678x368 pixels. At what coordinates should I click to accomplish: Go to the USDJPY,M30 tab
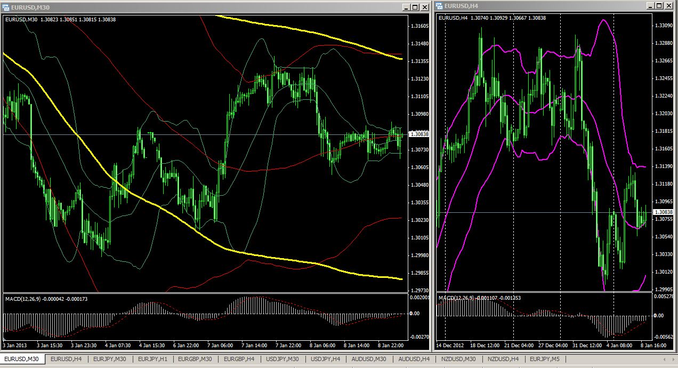(282, 359)
